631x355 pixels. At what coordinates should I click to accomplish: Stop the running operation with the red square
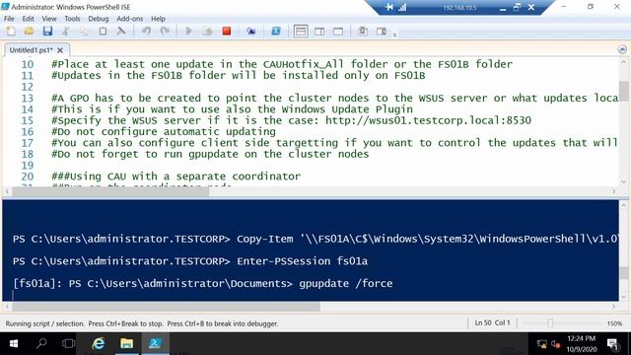227,31
